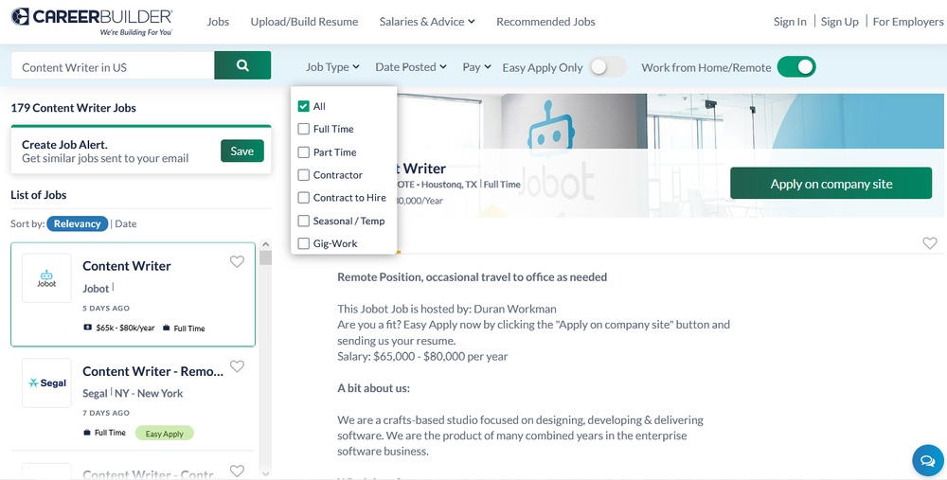
Task: Click the Easy Apply badge on Segal job
Action: tap(164, 433)
